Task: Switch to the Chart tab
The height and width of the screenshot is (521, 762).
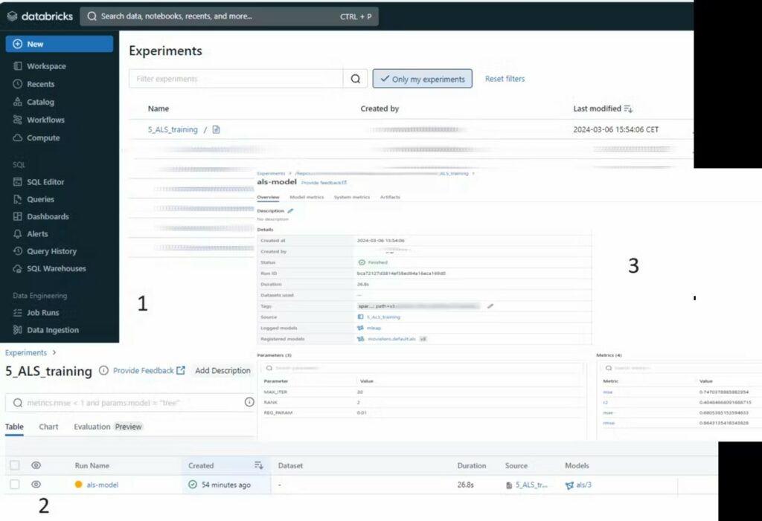Action: 48,427
